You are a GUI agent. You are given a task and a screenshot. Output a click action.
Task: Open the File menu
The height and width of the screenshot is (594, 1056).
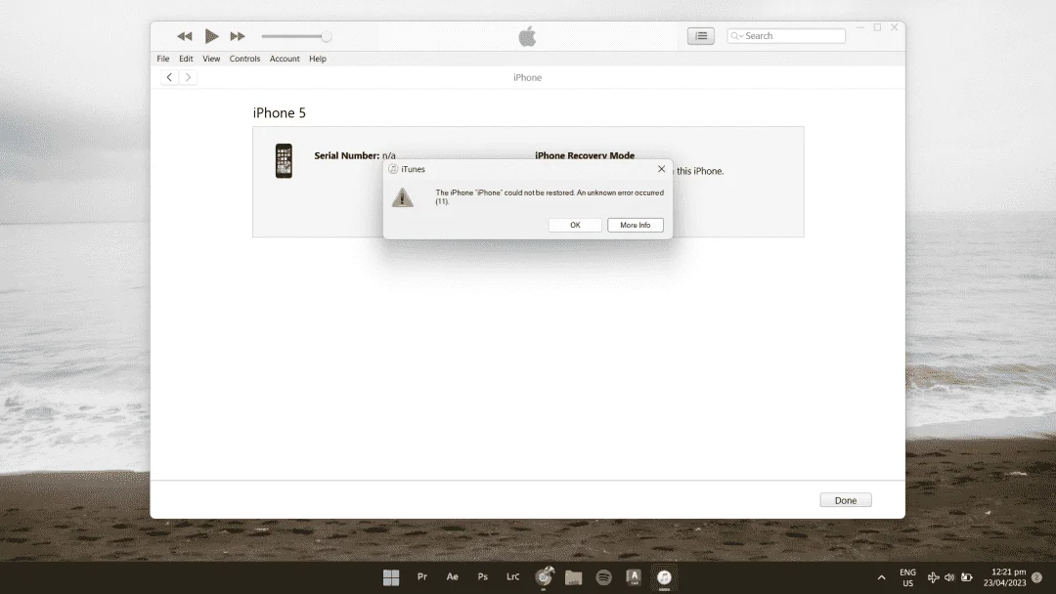163,59
